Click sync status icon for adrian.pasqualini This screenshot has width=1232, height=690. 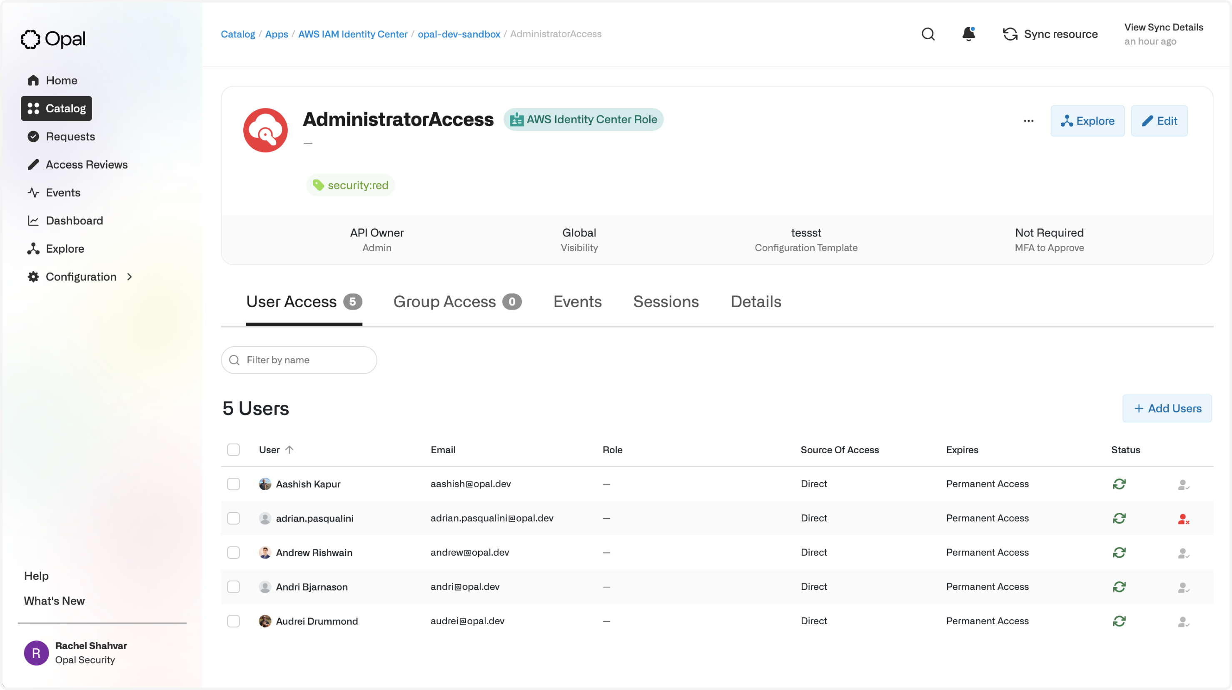pos(1119,518)
